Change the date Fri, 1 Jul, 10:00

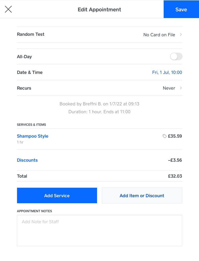tap(167, 72)
